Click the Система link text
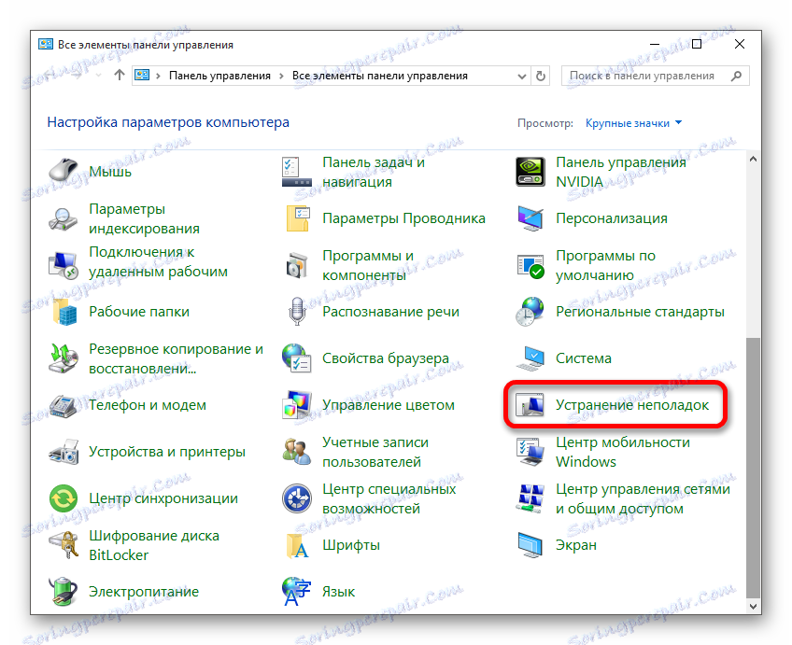Image resolution: width=792 pixels, height=645 pixels. point(584,358)
